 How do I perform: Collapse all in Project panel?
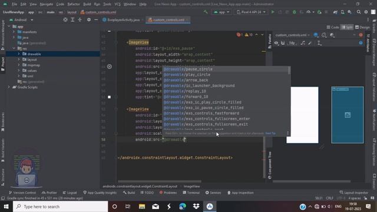coord(80,19)
